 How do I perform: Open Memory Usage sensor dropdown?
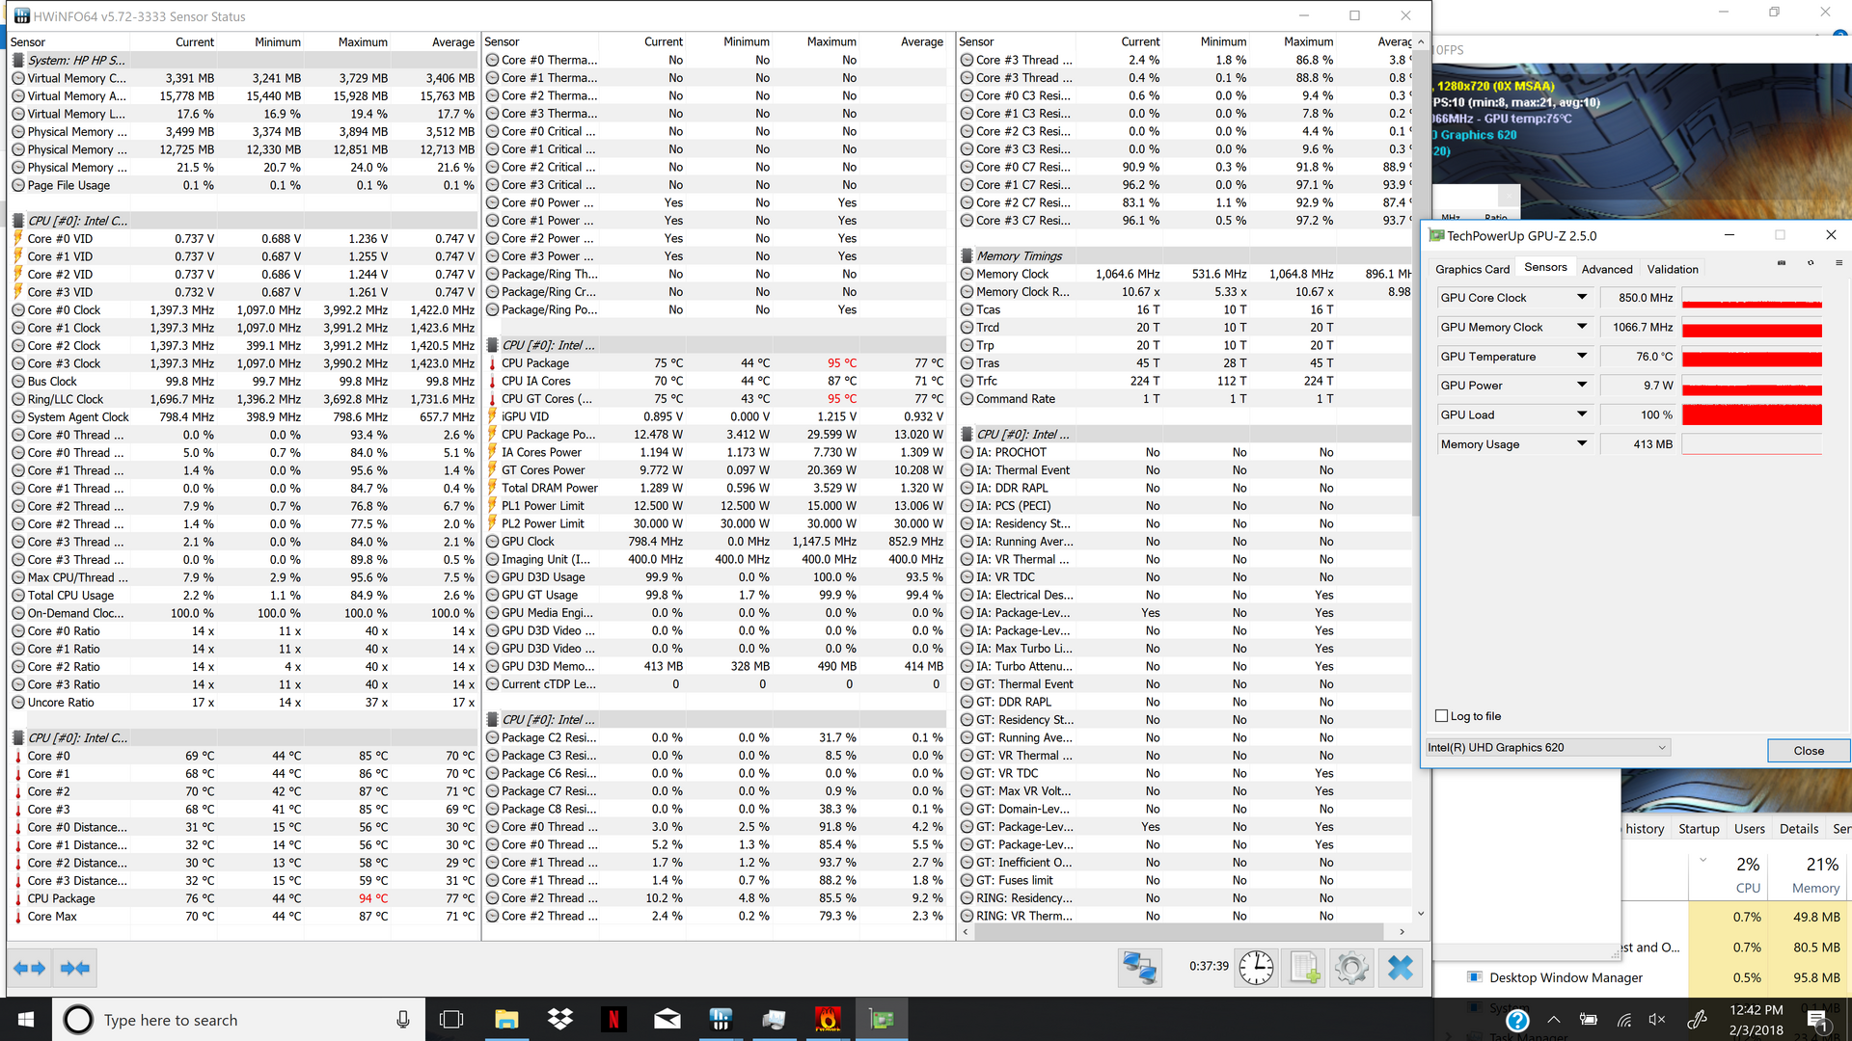tap(1582, 444)
